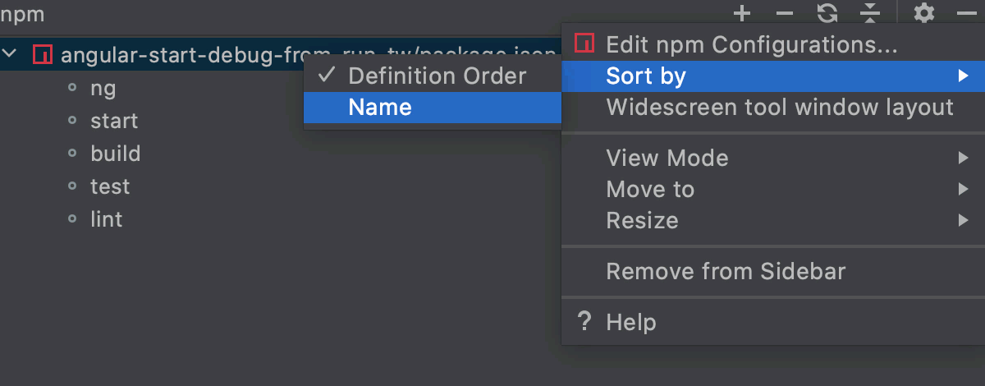Viewport: 985px width, 386px height.
Task: Reload npm scripts with the refresh icon
Action: (x=827, y=13)
